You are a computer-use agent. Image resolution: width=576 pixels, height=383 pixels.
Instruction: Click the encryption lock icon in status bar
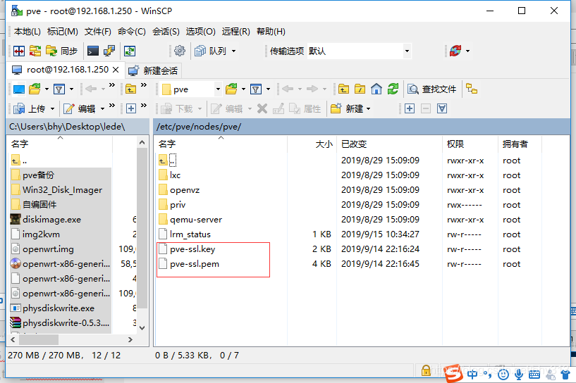(426, 370)
